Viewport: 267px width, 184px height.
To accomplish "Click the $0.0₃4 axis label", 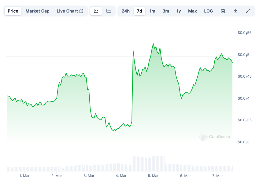I will click(243, 98).
